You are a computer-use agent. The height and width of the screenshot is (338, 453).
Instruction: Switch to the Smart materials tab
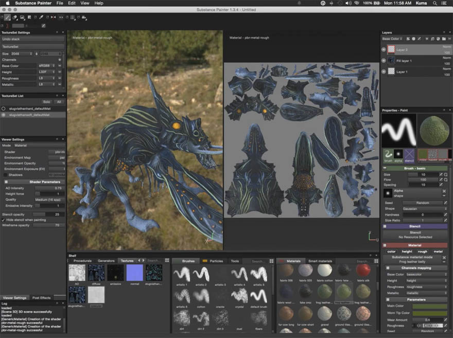pos(320,261)
